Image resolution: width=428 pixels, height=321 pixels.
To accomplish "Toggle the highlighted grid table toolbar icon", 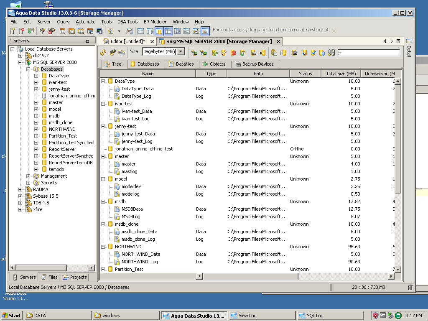I will (168, 31).
